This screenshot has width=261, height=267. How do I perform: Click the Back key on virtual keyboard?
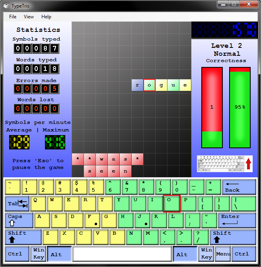239,187
